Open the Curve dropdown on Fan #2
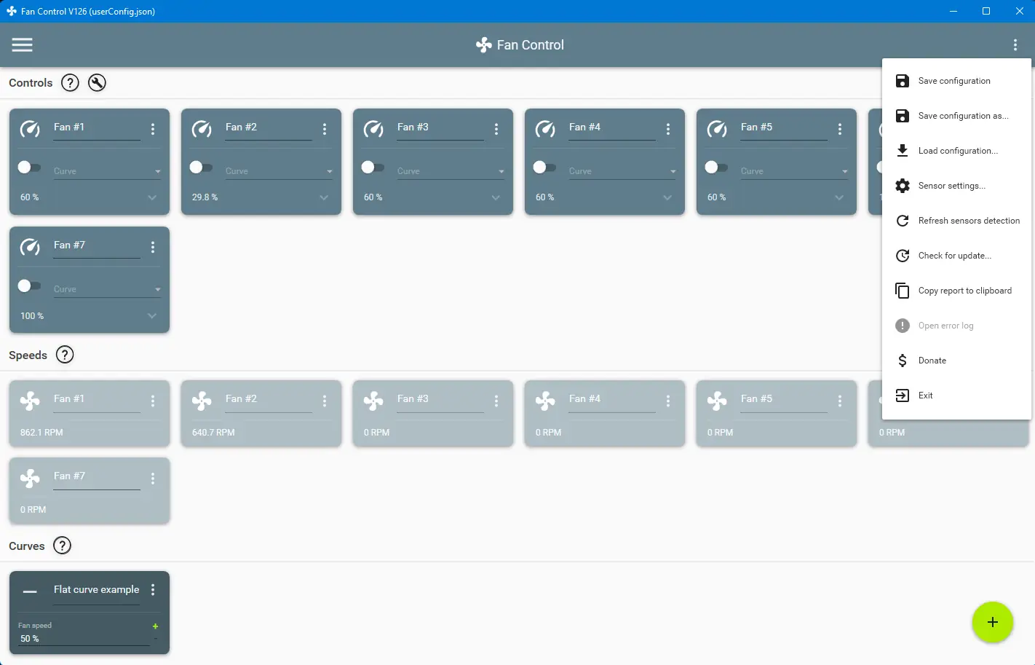Viewport: 1035px width, 665px height. coord(279,171)
